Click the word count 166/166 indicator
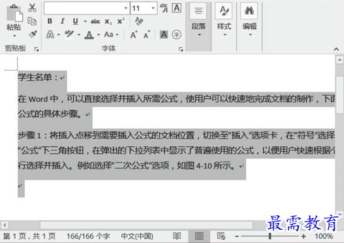 88,236
